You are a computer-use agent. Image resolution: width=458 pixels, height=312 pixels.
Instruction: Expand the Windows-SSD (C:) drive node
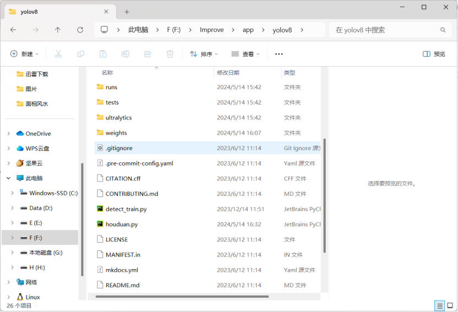coord(12,193)
